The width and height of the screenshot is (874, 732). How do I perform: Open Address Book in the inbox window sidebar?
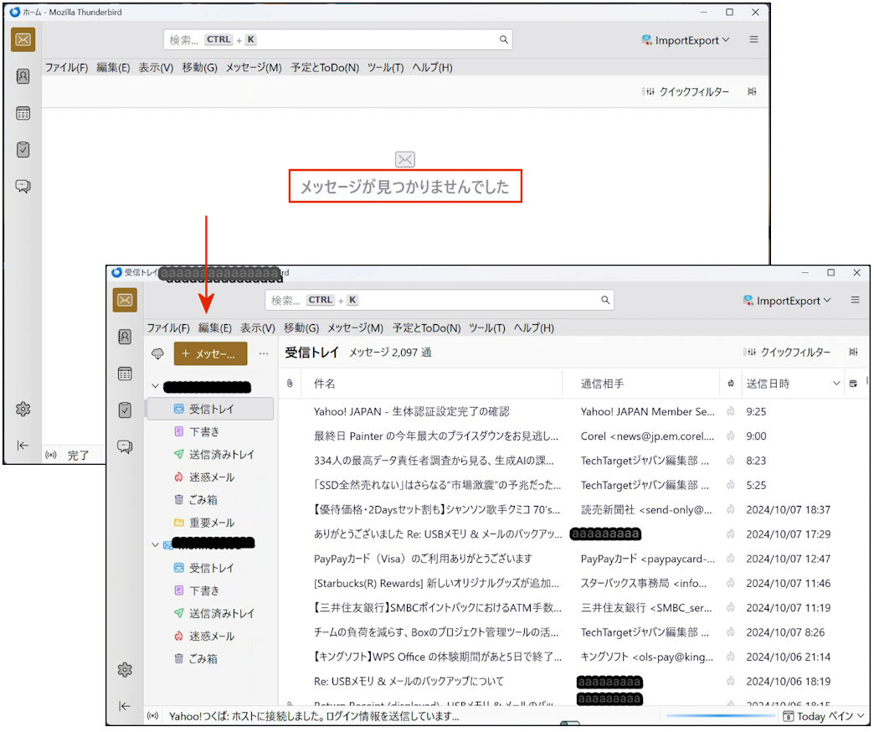click(125, 337)
